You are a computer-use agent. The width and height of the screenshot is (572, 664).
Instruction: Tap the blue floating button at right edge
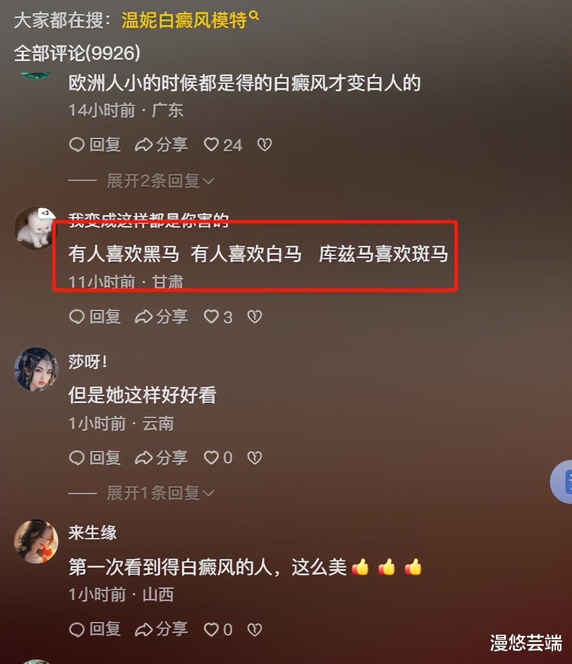pyautogui.click(x=562, y=482)
